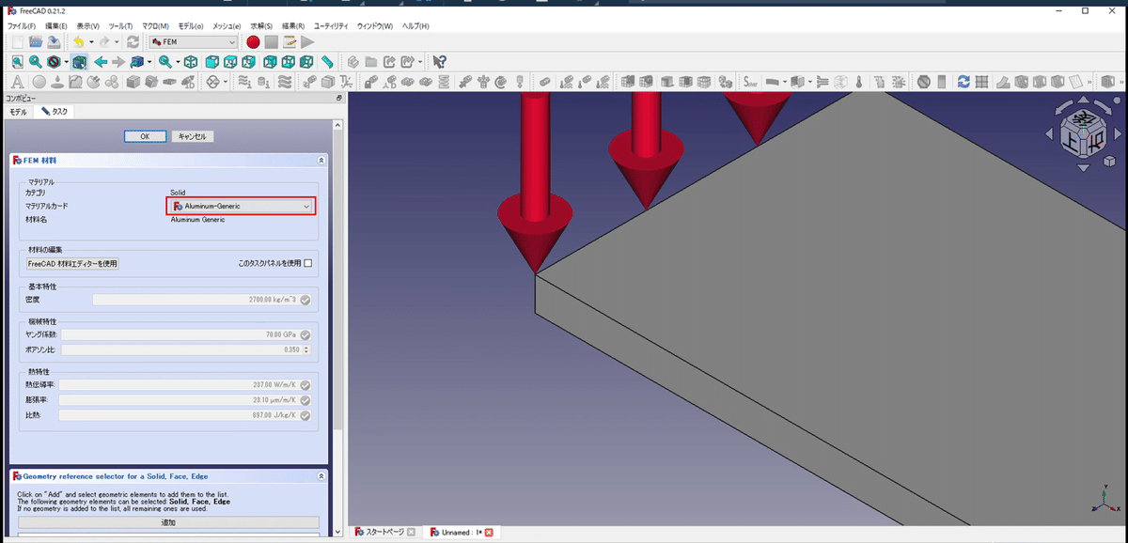Click the mesh grid icon in the FEM toolbar
Viewport: 1128px width, 543px height.
click(981, 82)
